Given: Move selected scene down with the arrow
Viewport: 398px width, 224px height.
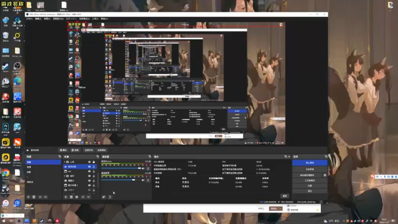Looking at the screenshot, I should click(x=45, y=197).
